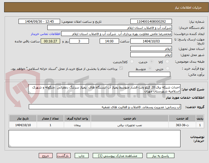209x163 pixels.
Task: Click the ردیف column header
Action: click(200, 118)
